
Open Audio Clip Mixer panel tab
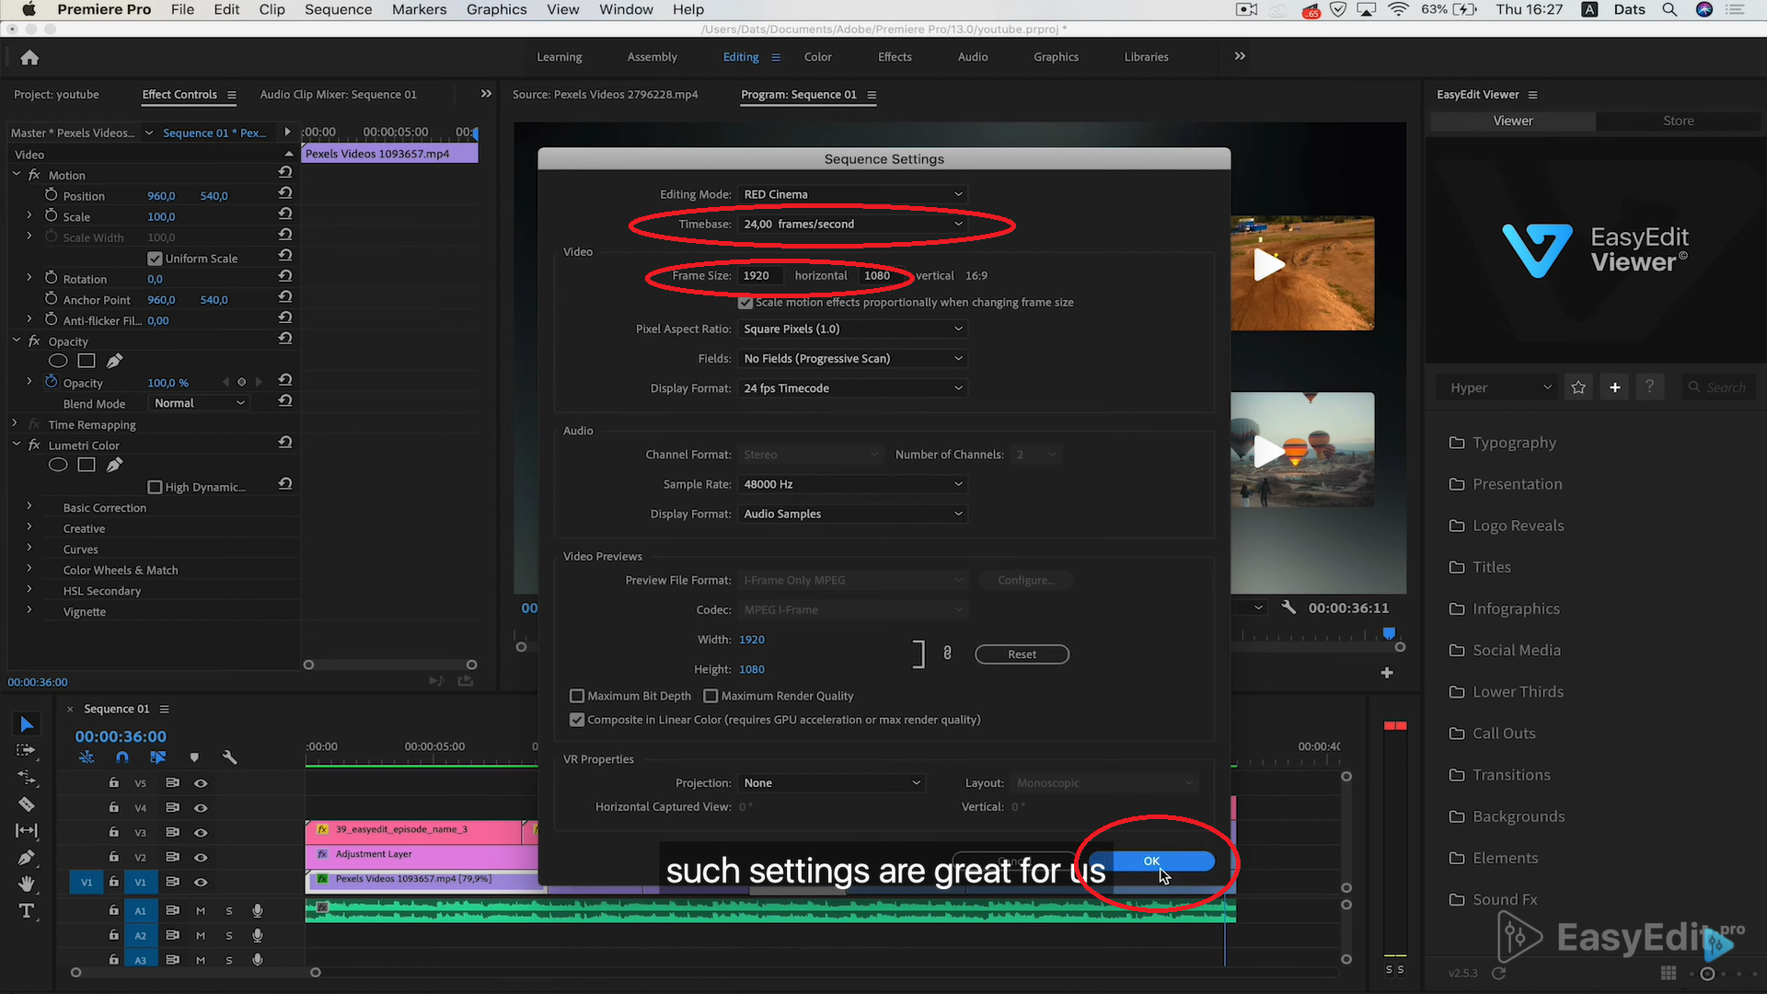[338, 94]
